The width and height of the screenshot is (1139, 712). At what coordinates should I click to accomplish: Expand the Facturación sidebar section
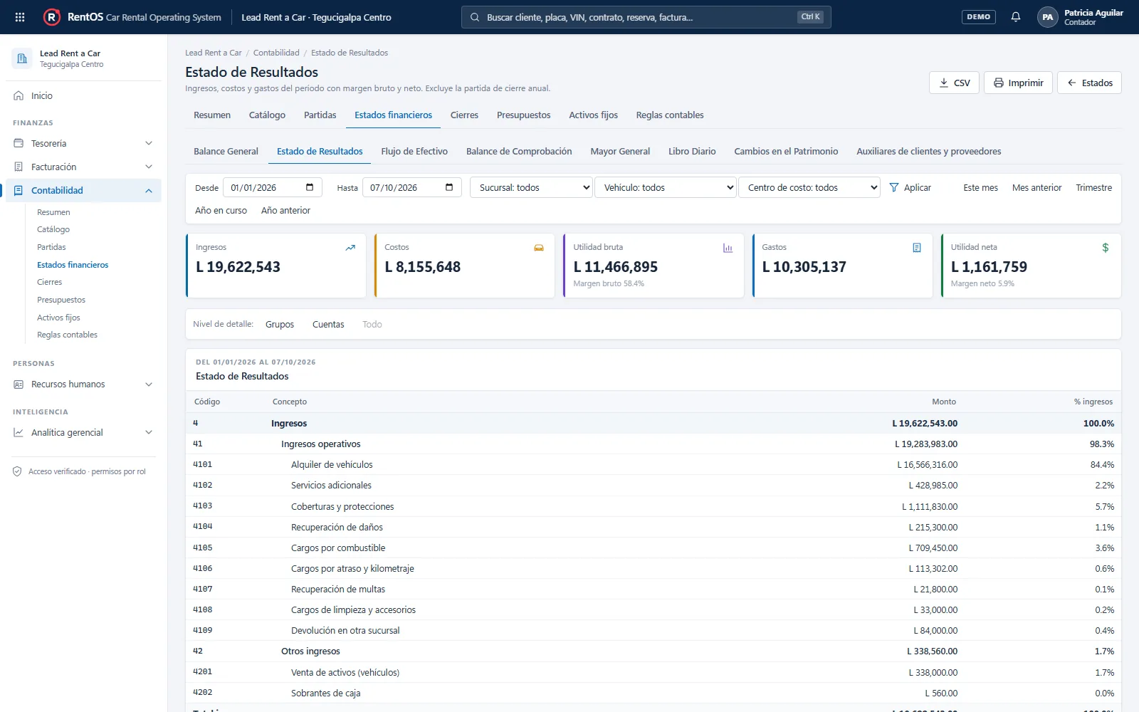(83, 167)
